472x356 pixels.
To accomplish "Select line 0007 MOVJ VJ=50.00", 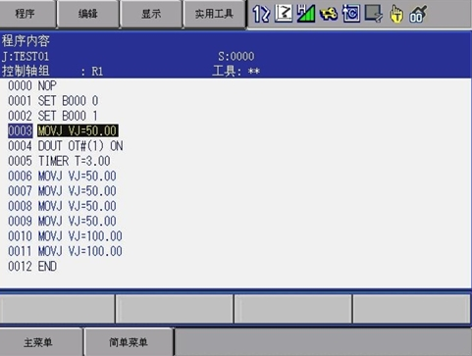I will [x=62, y=191].
